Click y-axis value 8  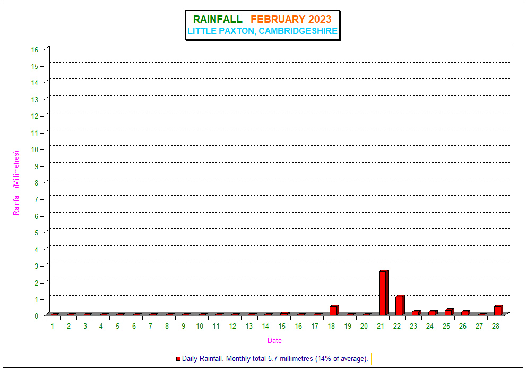coord(37,183)
